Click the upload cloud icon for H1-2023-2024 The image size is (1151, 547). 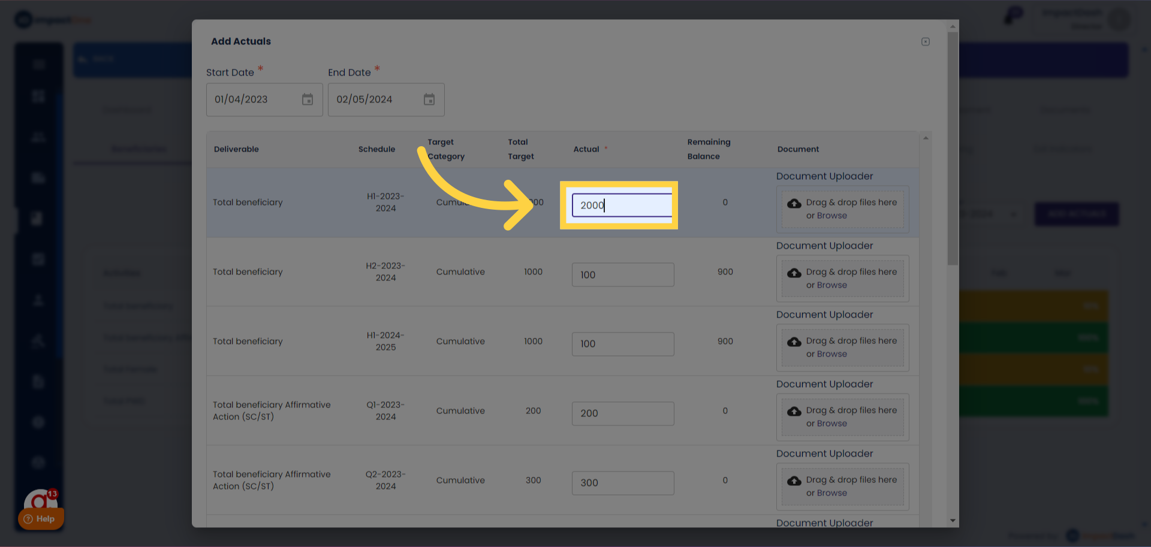click(x=794, y=204)
